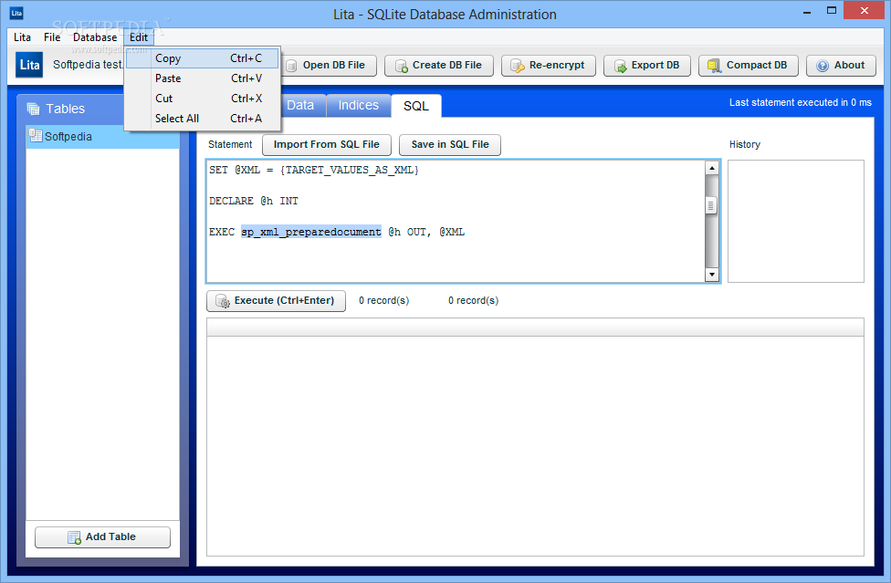Click the Compact DB icon
891x583 pixels.
[714, 66]
